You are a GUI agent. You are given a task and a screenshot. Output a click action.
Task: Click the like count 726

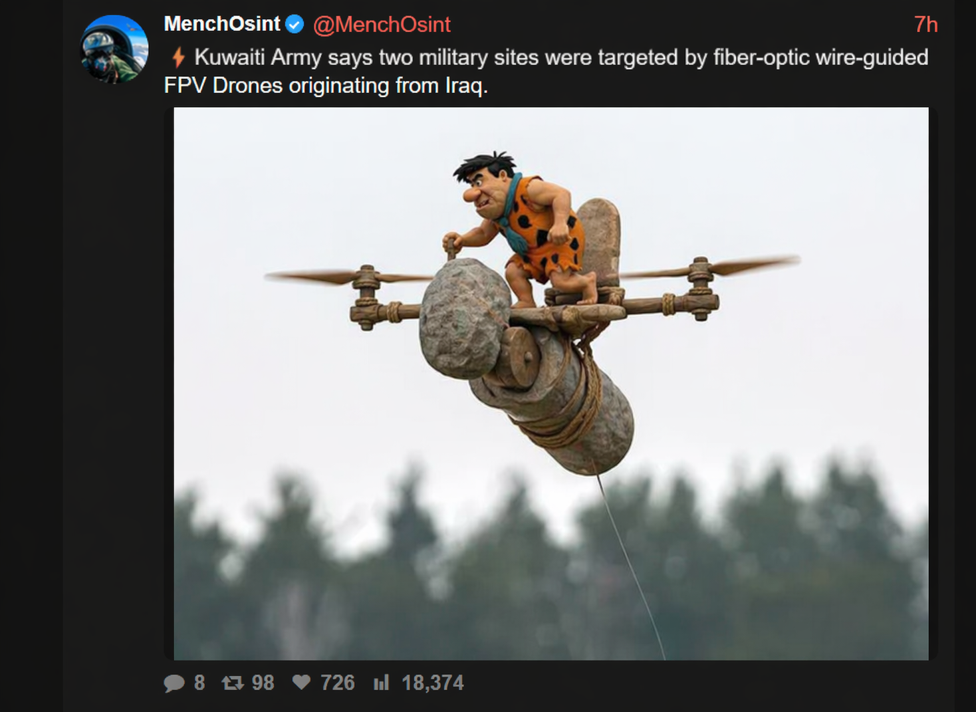coord(338,683)
